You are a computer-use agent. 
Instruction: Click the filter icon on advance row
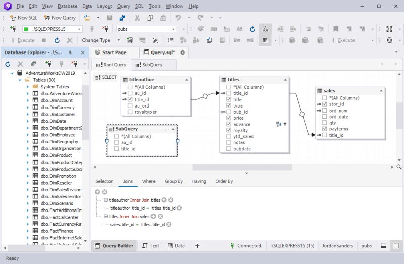coord(285,124)
